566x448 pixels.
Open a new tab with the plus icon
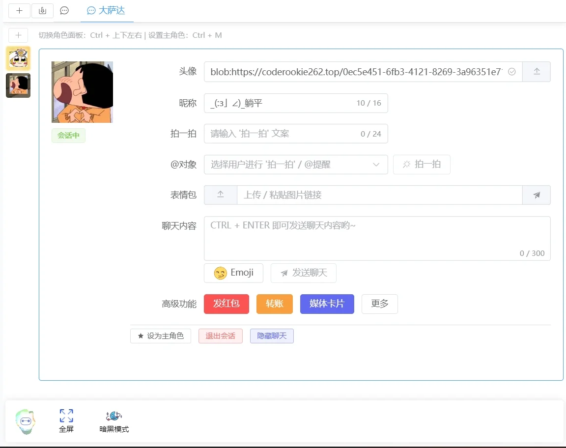click(x=19, y=10)
